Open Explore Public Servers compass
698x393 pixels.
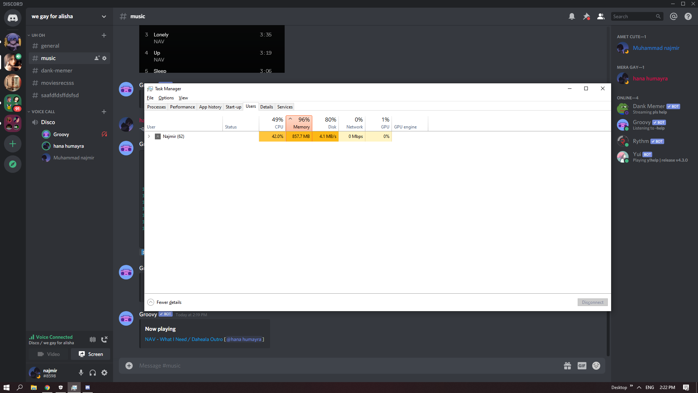13,164
